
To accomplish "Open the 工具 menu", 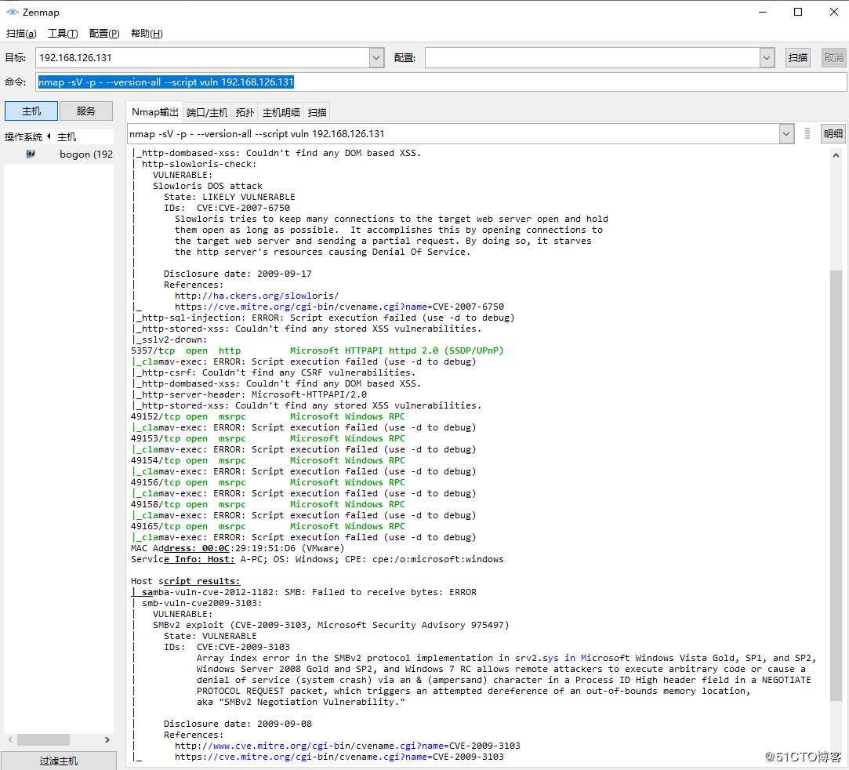I will click(63, 34).
